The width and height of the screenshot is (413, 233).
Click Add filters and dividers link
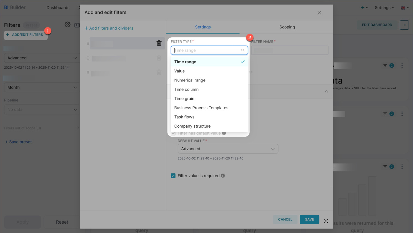109,28
